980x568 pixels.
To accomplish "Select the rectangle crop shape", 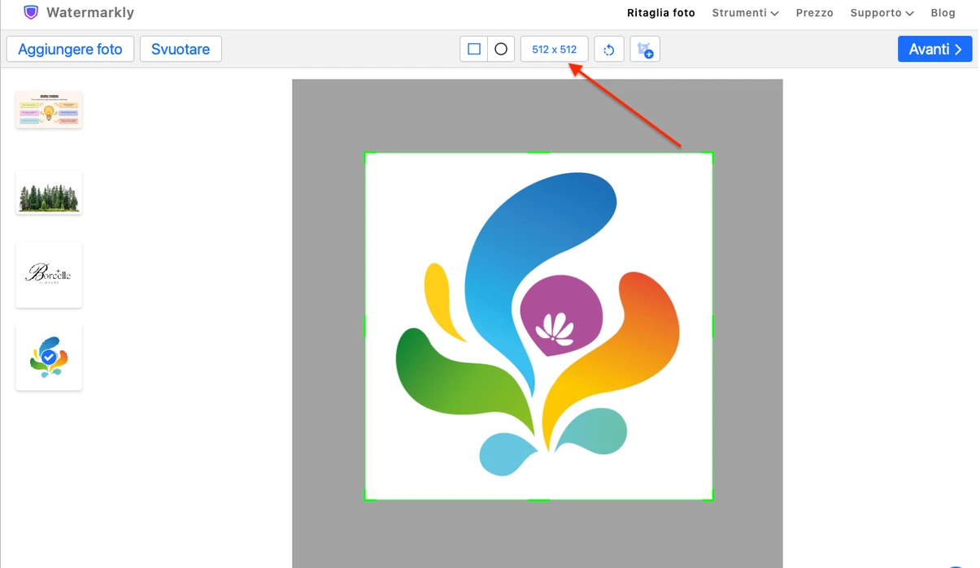I will (x=473, y=50).
